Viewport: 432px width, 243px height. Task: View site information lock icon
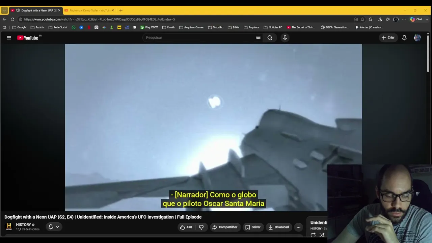coord(21,19)
